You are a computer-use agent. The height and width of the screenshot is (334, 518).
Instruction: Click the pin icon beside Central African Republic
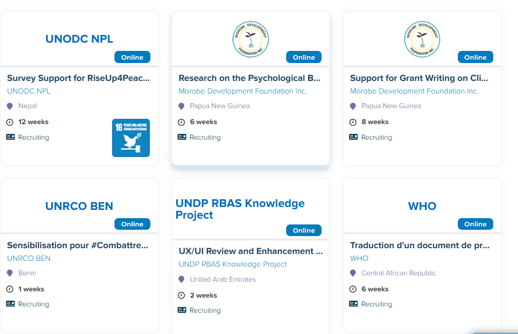(x=353, y=273)
